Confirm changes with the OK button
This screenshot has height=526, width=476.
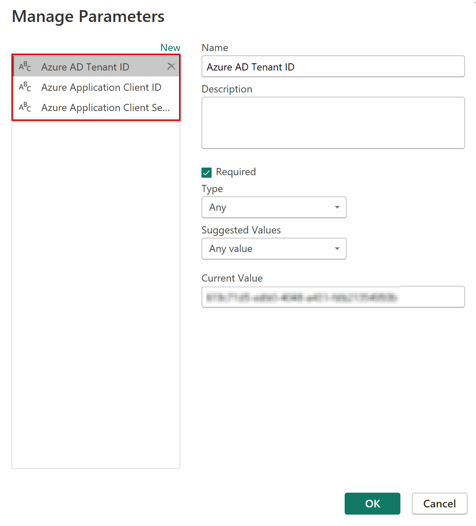coord(372,504)
